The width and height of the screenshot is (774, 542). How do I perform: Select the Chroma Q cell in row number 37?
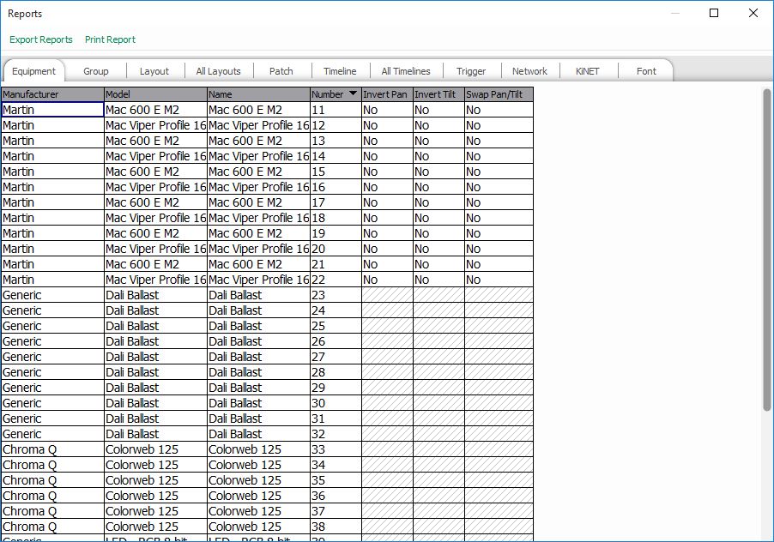(52, 511)
